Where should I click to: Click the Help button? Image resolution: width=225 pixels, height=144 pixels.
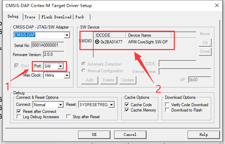pos(203,135)
